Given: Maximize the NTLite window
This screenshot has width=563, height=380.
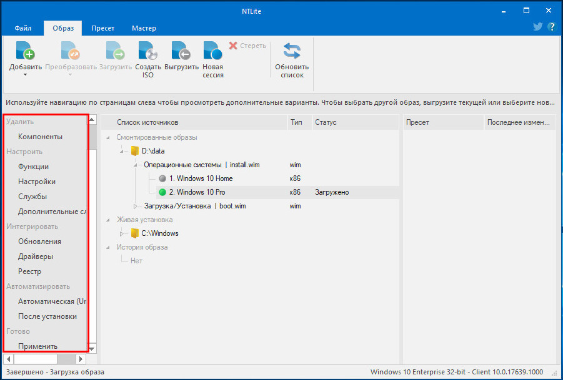Looking at the screenshot, I should point(526,11).
